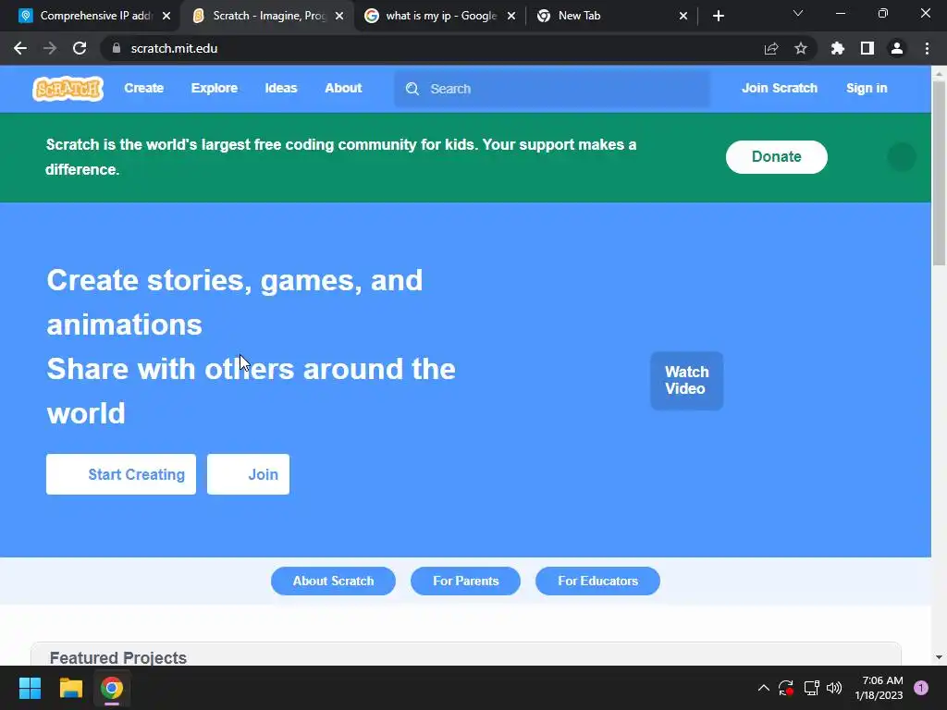Viewport: 947px width, 710px height.
Task: Click Watch Video button
Action: pos(687,380)
